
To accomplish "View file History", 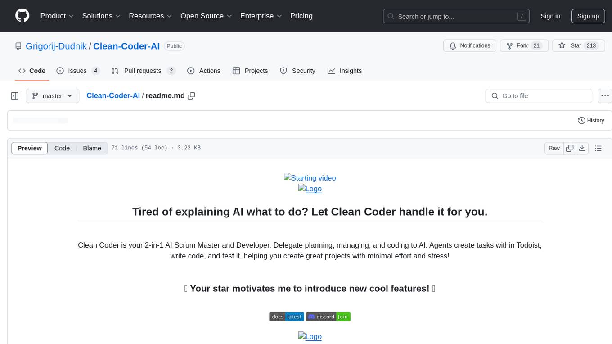I will 591,120.
